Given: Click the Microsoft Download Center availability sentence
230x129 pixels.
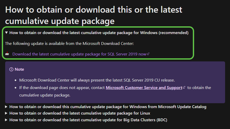Looking at the screenshot, I should 69,44.
